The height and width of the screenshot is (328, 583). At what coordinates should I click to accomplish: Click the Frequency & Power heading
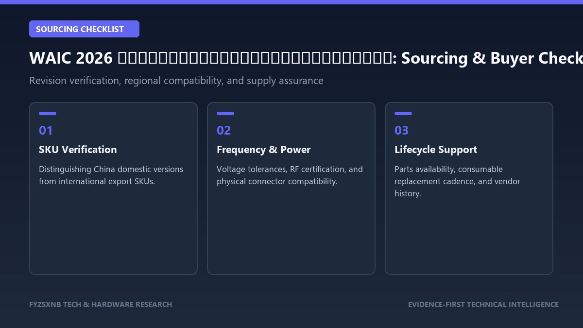click(x=264, y=150)
